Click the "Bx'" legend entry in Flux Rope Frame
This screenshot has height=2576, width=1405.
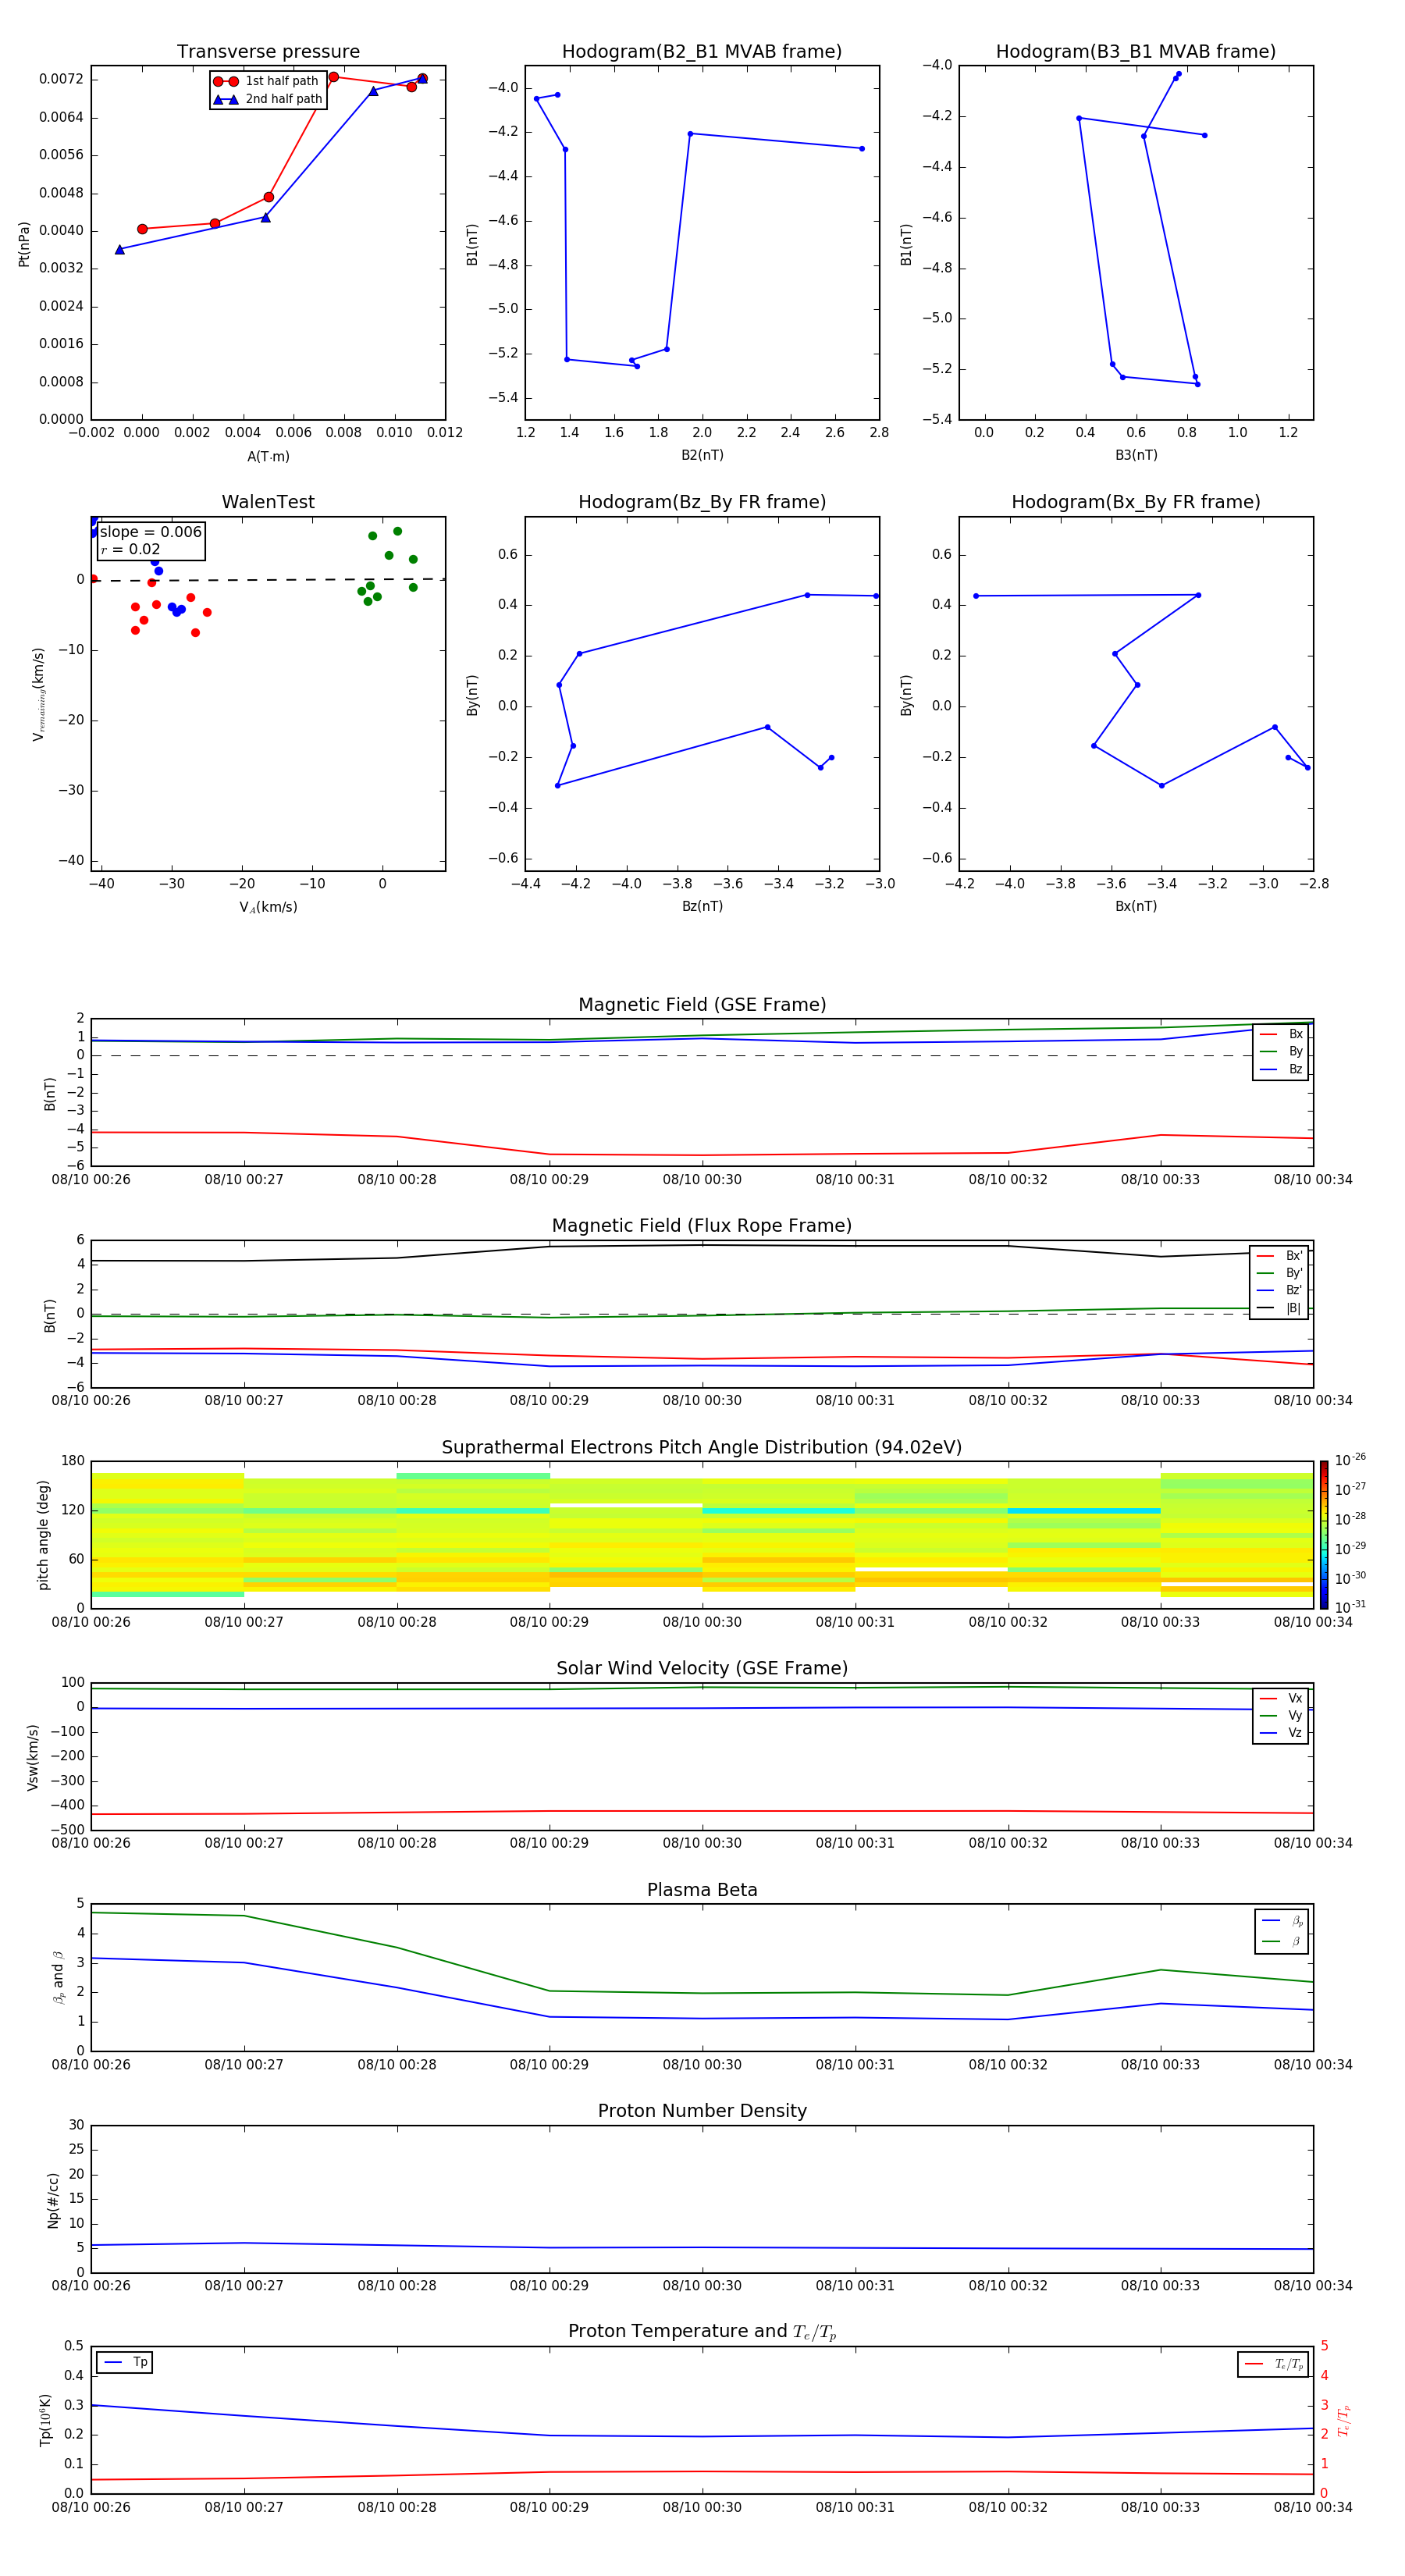click(x=1280, y=1256)
